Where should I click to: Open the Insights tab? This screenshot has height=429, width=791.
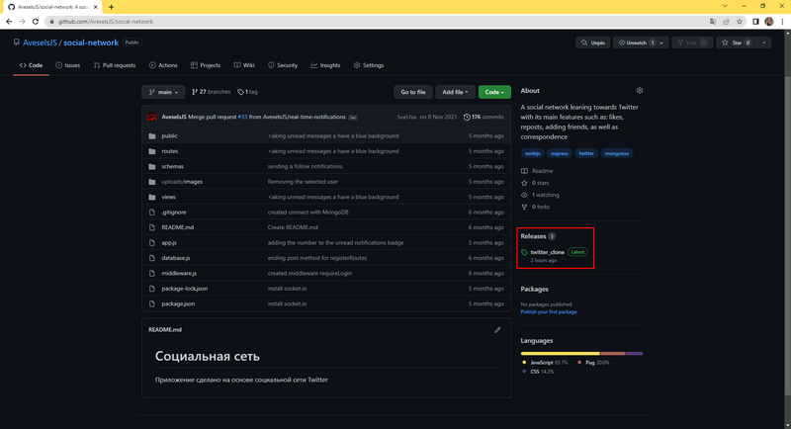(325, 65)
